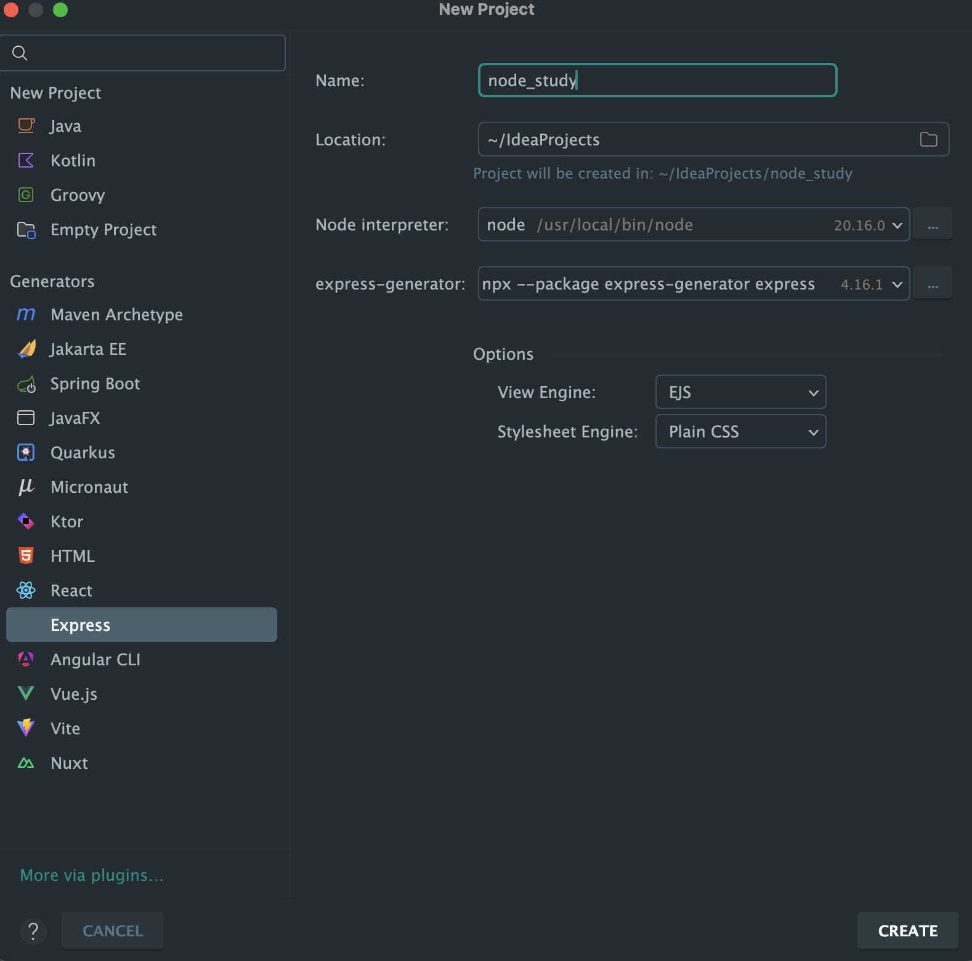Click the Micronaut mu icon
Screen dimensions: 972x961
(x=26, y=487)
